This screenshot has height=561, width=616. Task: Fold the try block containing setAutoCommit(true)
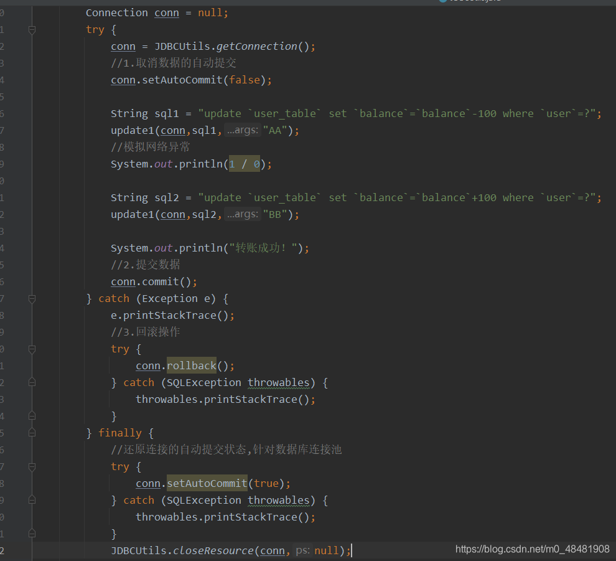click(32, 467)
